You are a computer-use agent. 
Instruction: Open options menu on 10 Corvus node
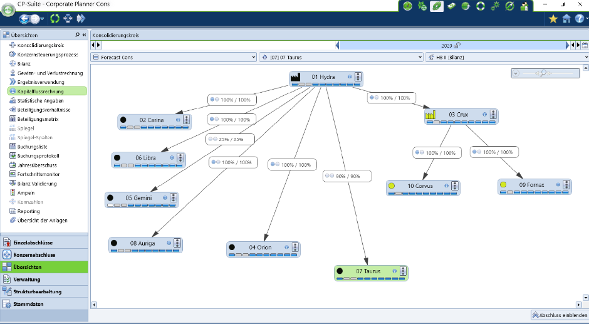(455, 186)
